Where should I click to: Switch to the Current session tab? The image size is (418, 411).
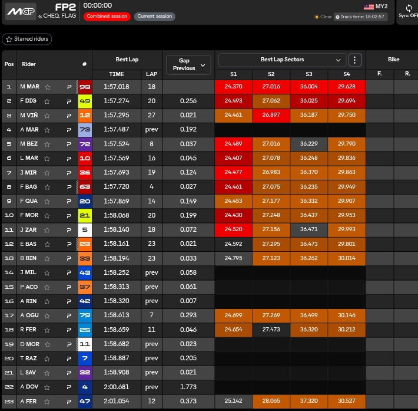[154, 17]
